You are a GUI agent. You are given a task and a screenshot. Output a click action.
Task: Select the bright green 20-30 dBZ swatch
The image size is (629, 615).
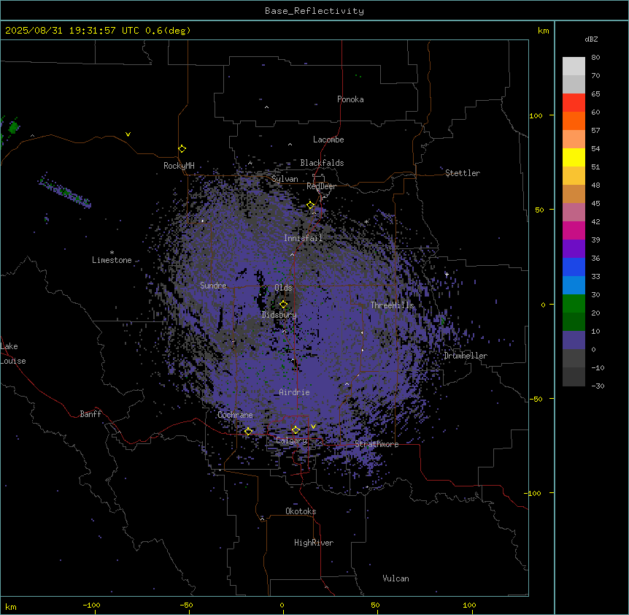tap(574, 304)
